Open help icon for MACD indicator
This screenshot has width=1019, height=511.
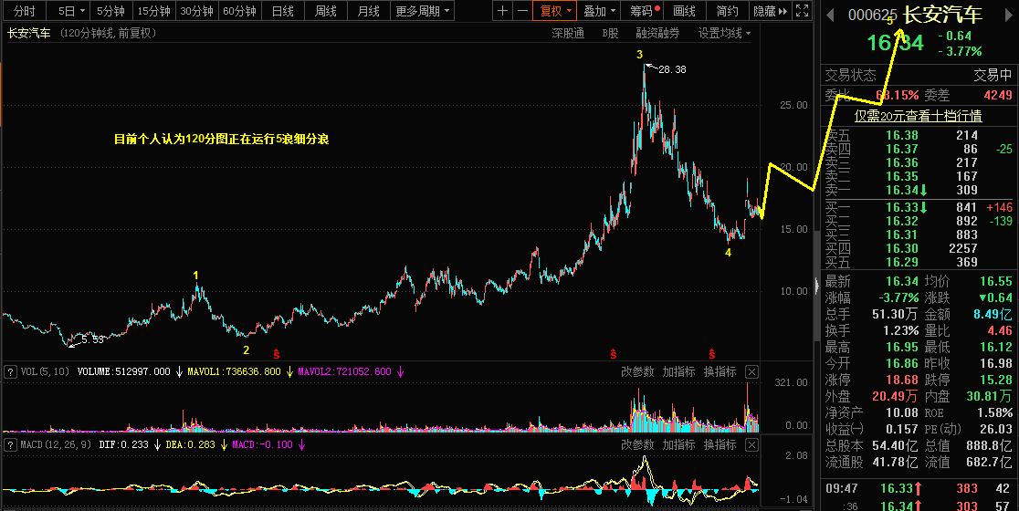[x=10, y=444]
